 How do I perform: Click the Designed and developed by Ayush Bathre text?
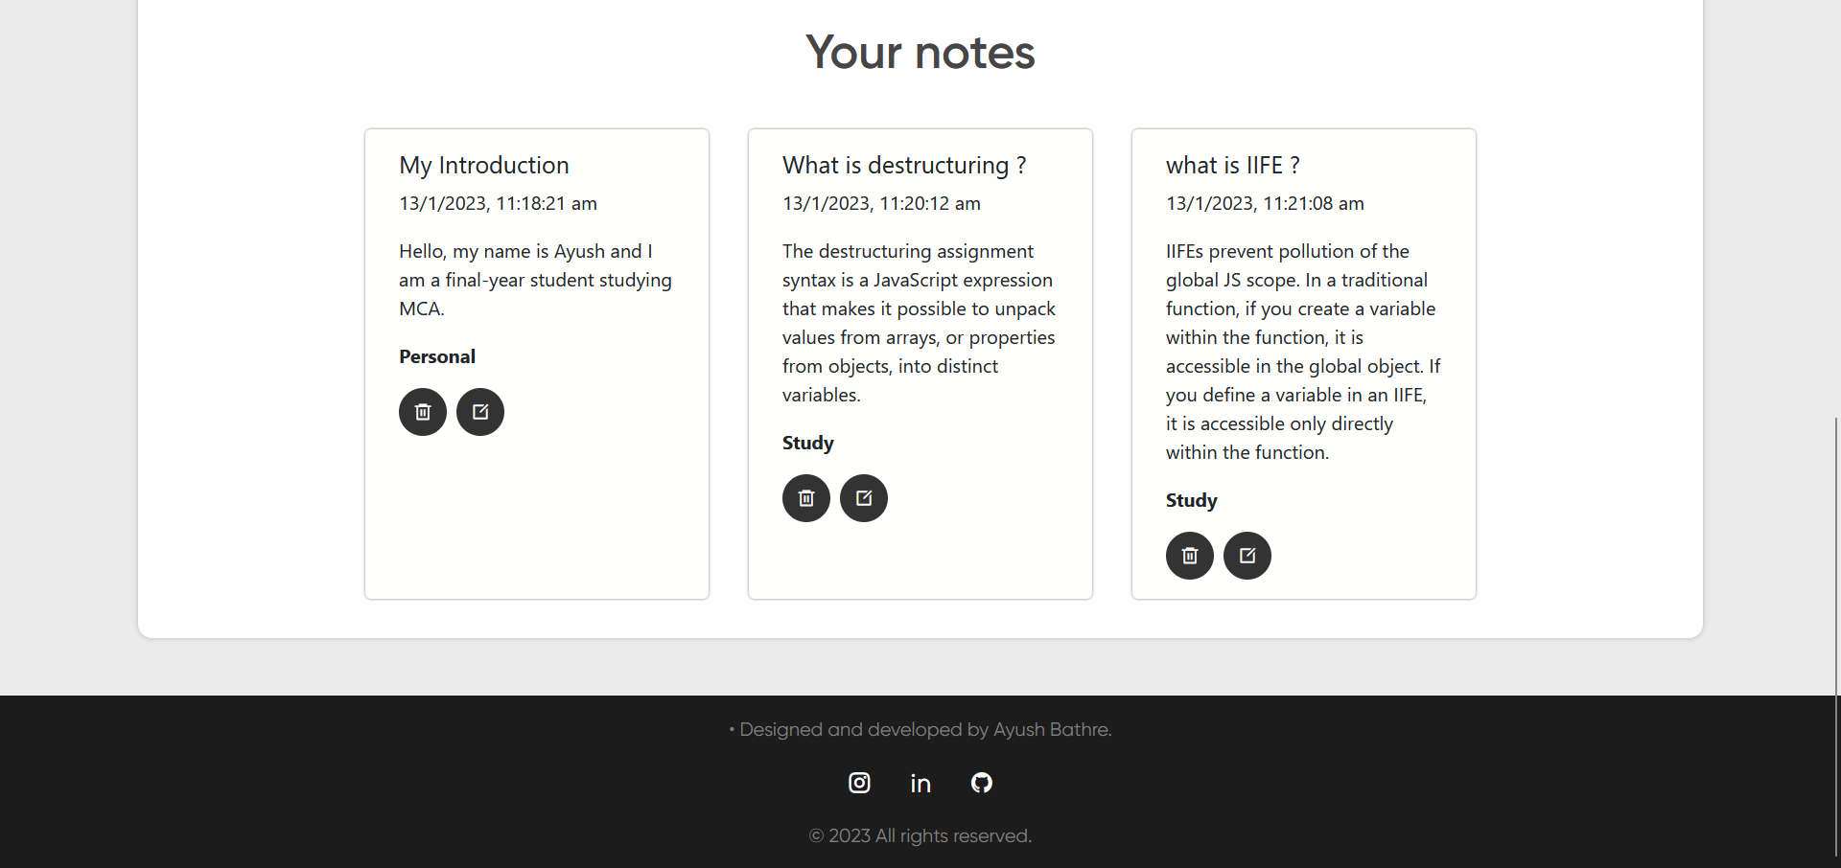coord(920,729)
